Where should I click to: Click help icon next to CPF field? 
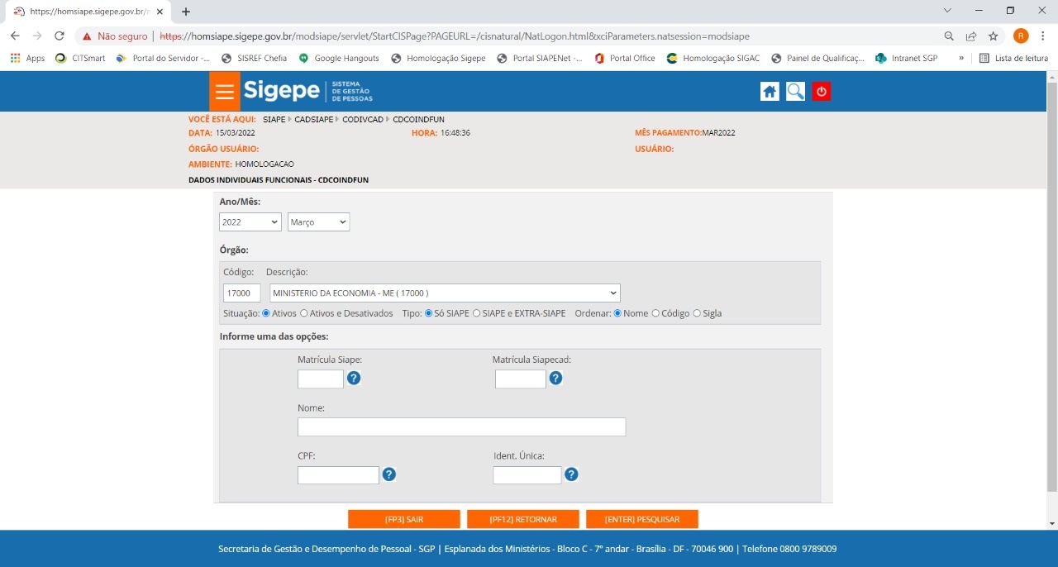pos(389,474)
